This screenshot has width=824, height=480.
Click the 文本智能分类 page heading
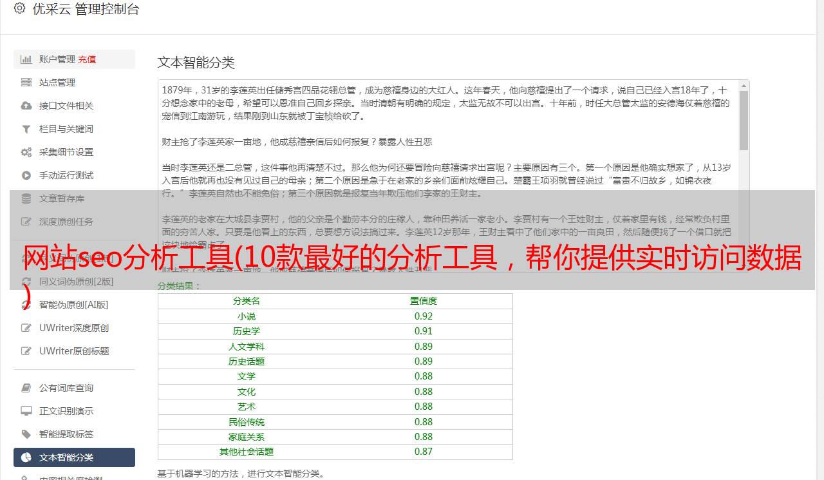point(196,62)
